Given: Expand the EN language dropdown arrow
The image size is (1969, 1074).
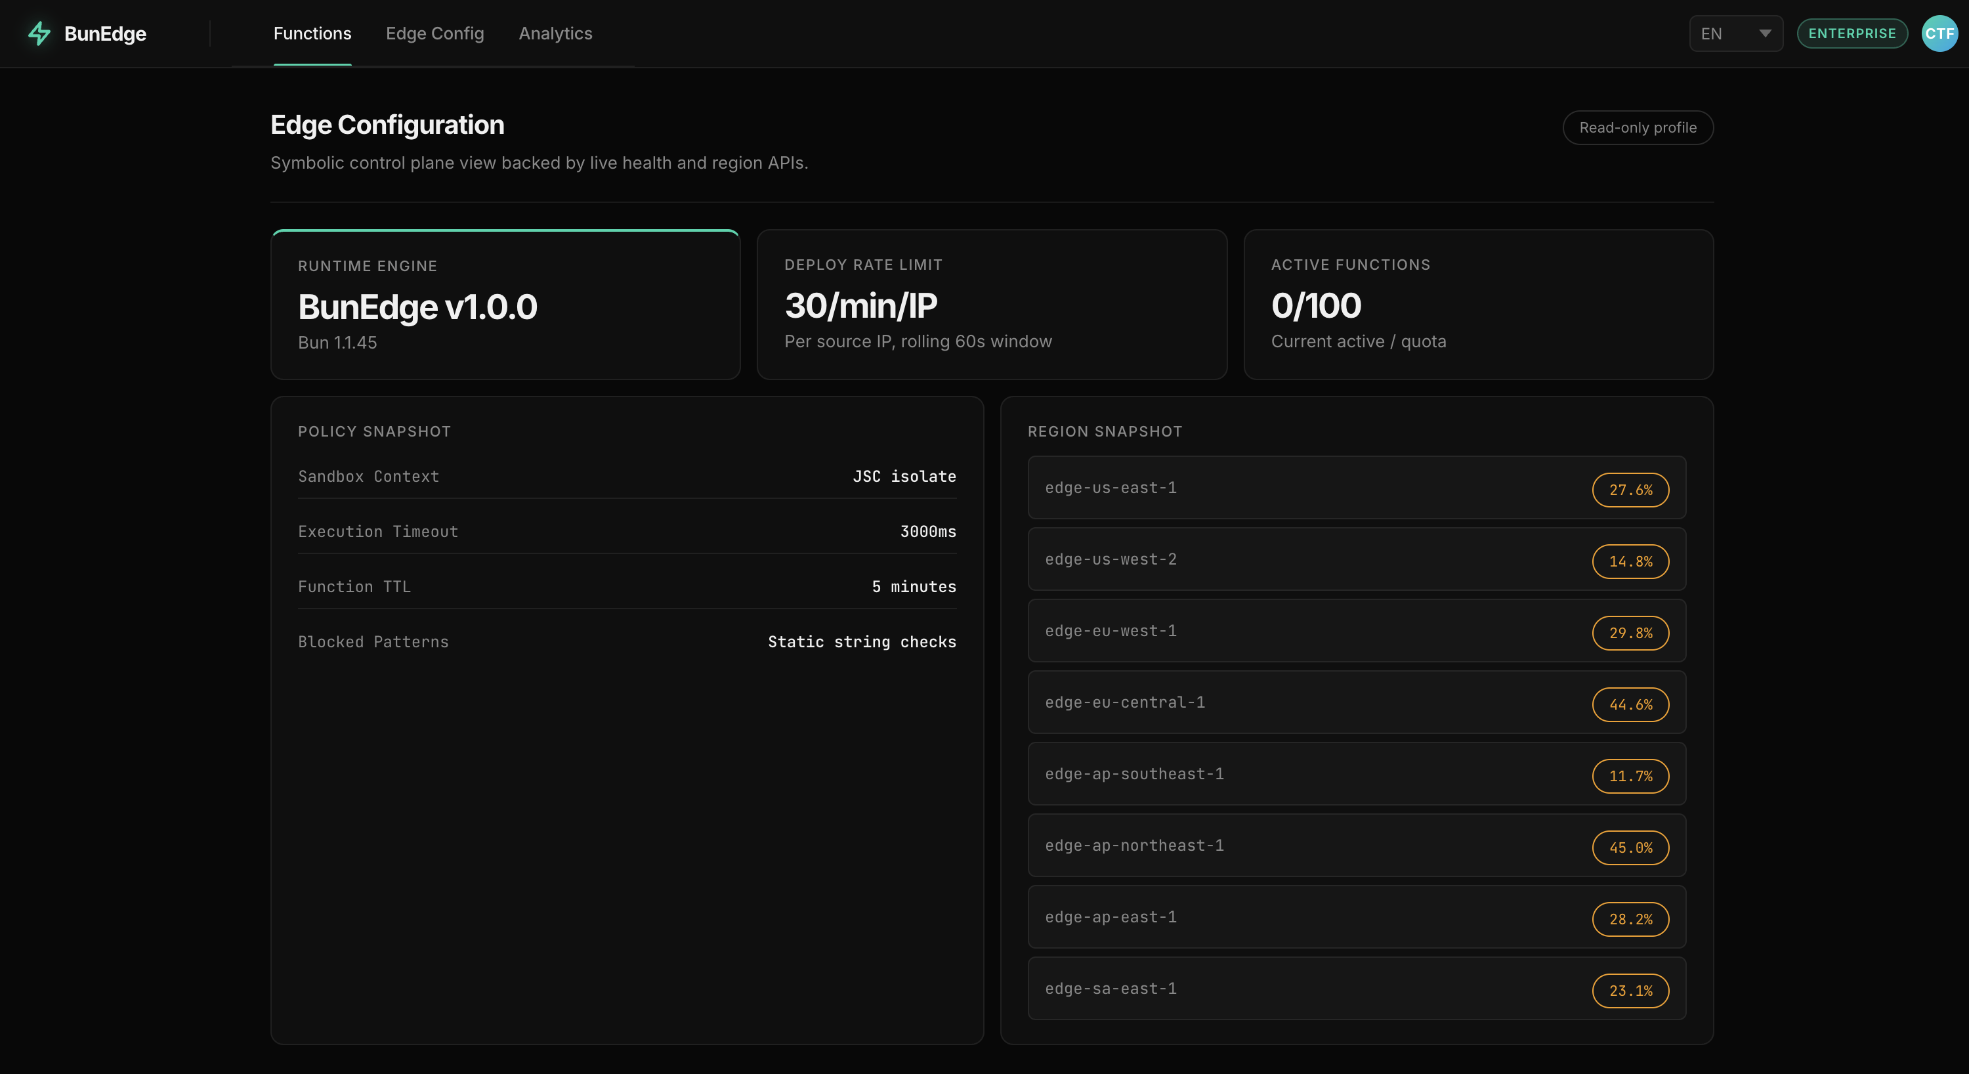Looking at the screenshot, I should point(1764,33).
